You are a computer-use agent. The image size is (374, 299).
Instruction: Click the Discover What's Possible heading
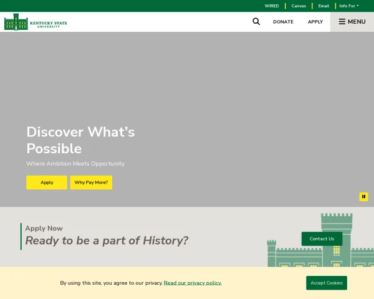tap(80, 140)
